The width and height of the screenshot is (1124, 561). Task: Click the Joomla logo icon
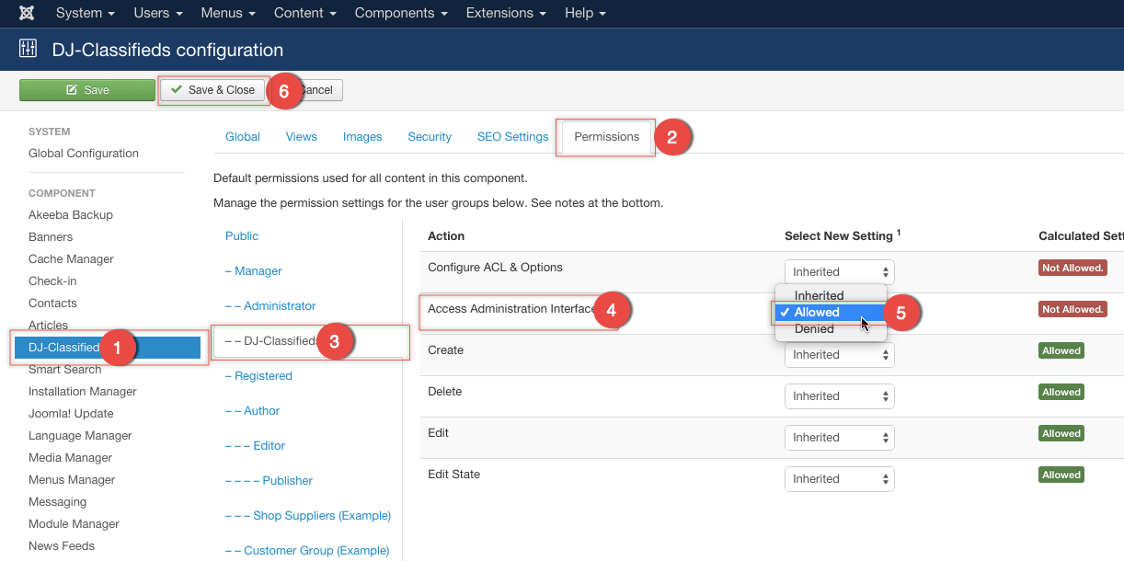[x=28, y=14]
